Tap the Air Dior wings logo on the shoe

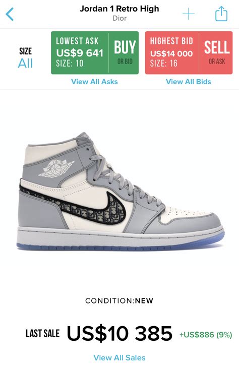pyautogui.click(x=56, y=169)
